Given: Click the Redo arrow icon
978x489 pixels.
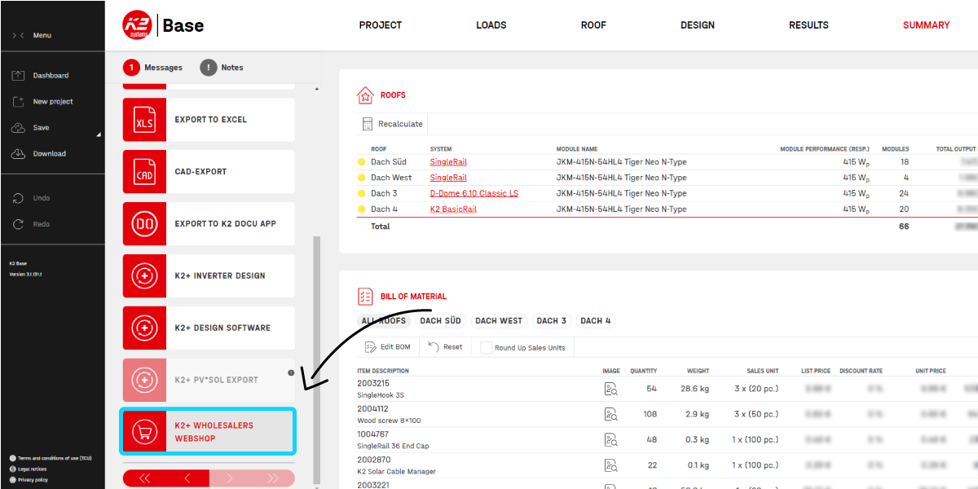Looking at the screenshot, I should coord(19,224).
